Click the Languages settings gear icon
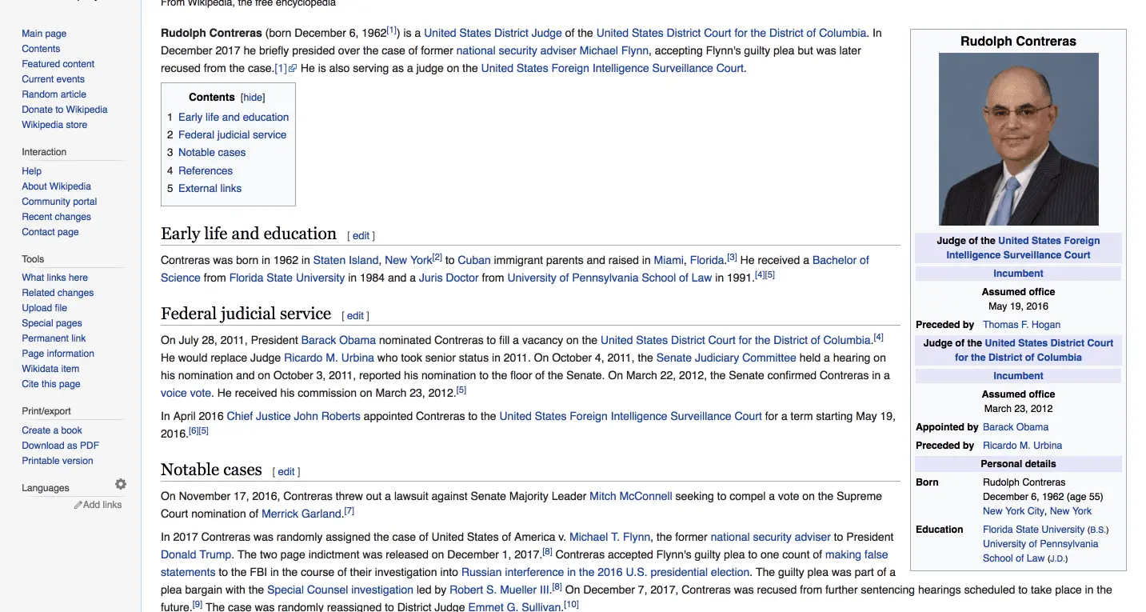Image resolution: width=1146 pixels, height=612 pixels. (121, 484)
